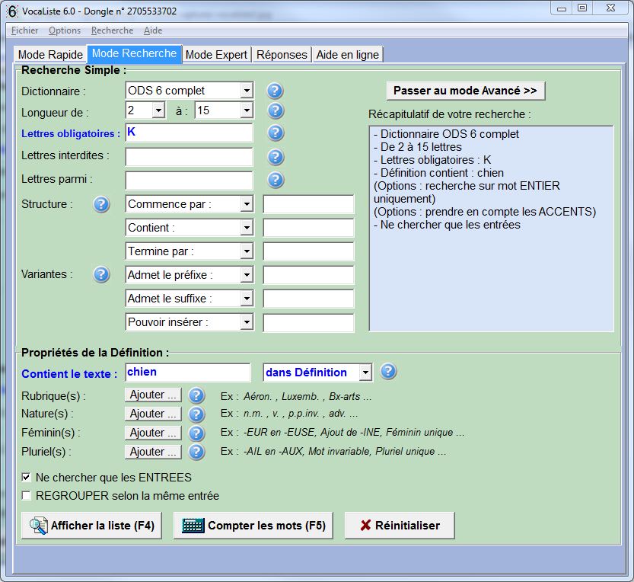This screenshot has height=582, width=634.
Task: Show help for Variantes
Action: (x=101, y=275)
